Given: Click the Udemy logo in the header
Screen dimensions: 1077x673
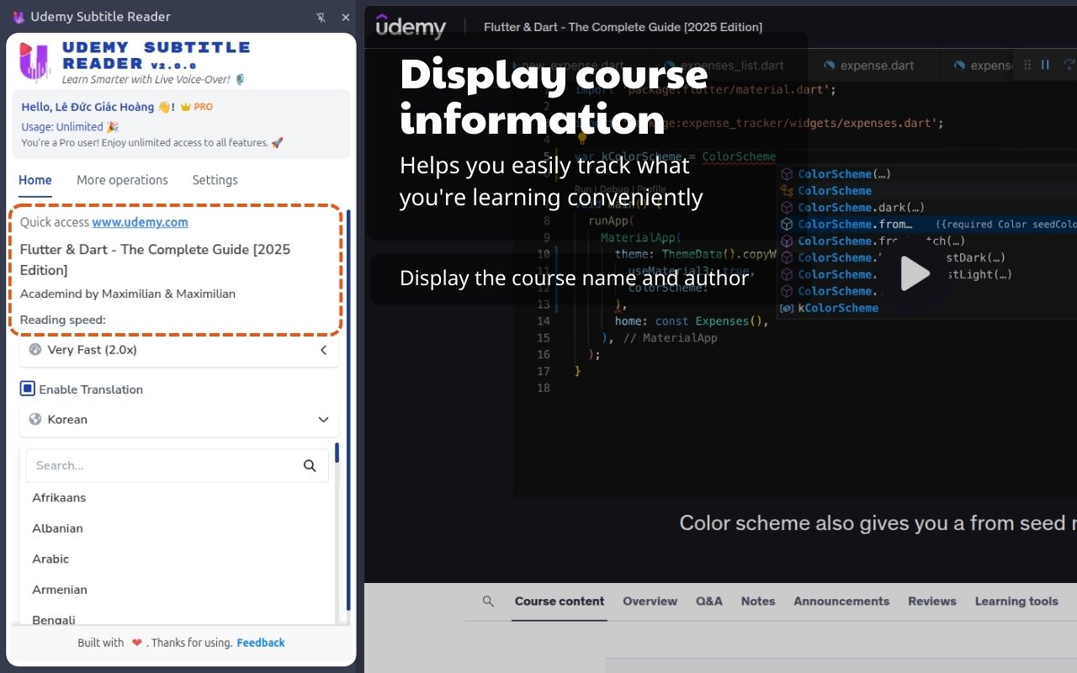Looking at the screenshot, I should 411,27.
